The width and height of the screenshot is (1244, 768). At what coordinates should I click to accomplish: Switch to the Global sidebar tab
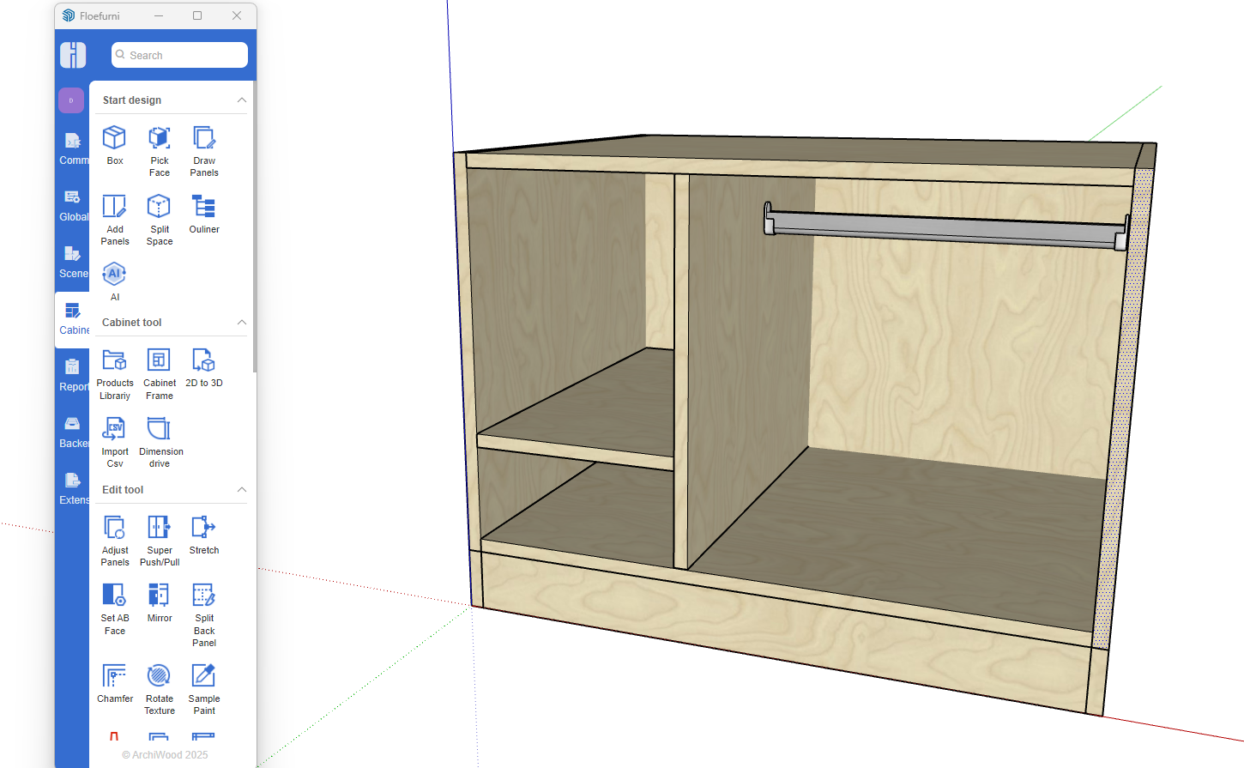[x=73, y=205]
